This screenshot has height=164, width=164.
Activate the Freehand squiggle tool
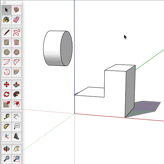click(16, 33)
